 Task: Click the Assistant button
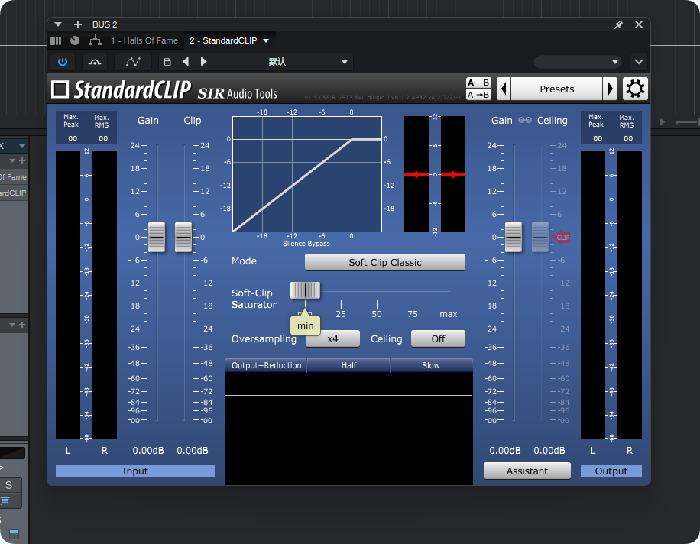[527, 471]
